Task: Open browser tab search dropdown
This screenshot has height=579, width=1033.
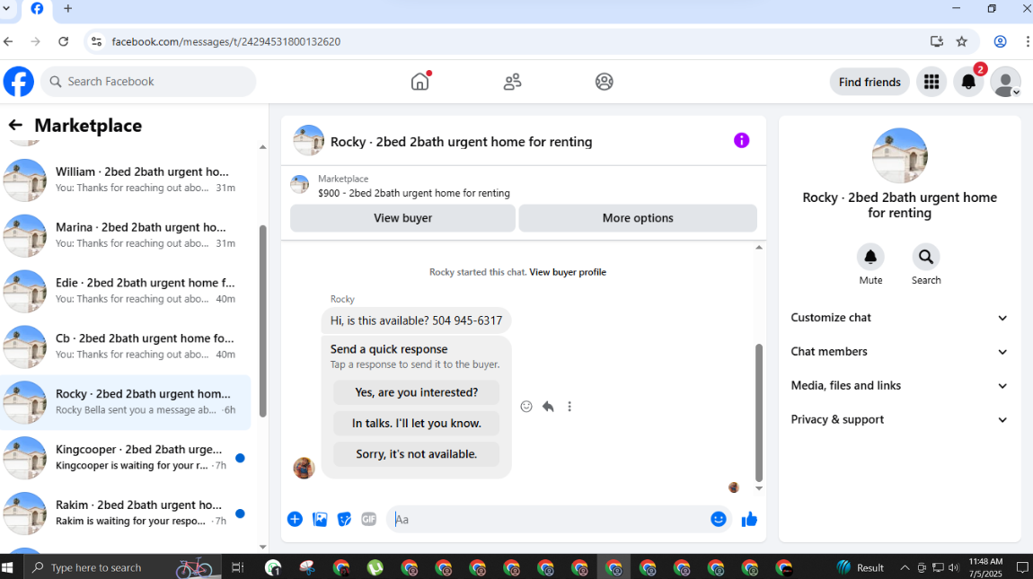Action: [x=6, y=9]
